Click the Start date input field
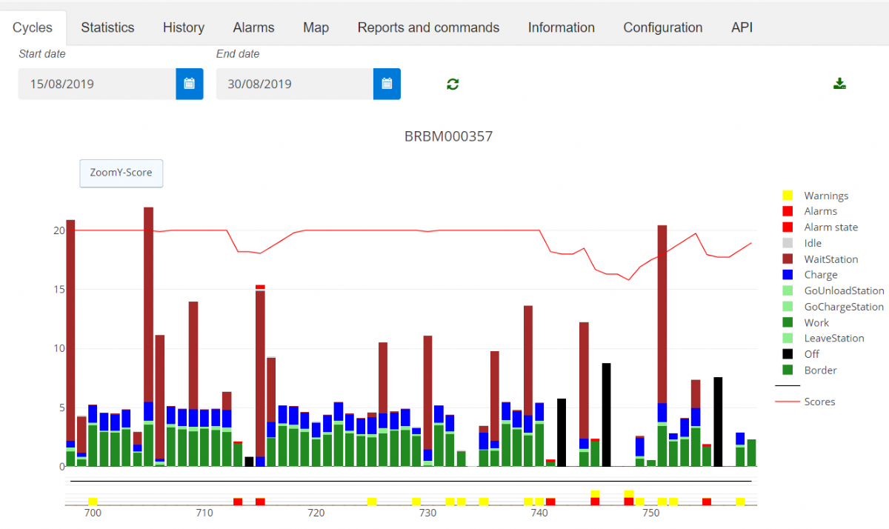The height and width of the screenshot is (529, 889). point(96,84)
